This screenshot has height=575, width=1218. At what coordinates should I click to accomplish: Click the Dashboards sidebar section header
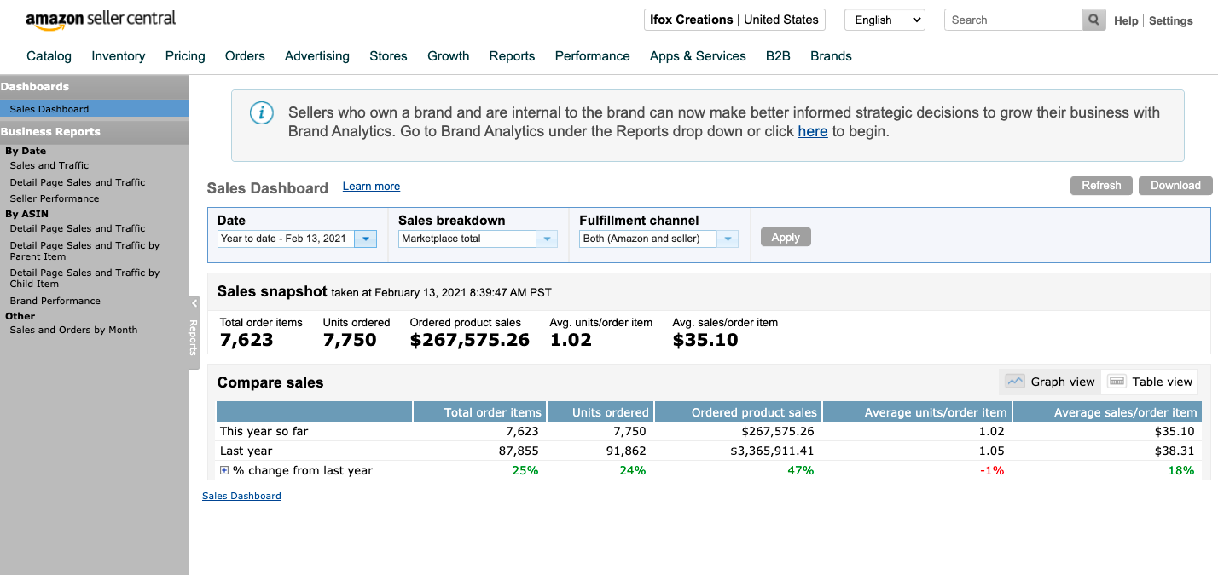point(94,86)
